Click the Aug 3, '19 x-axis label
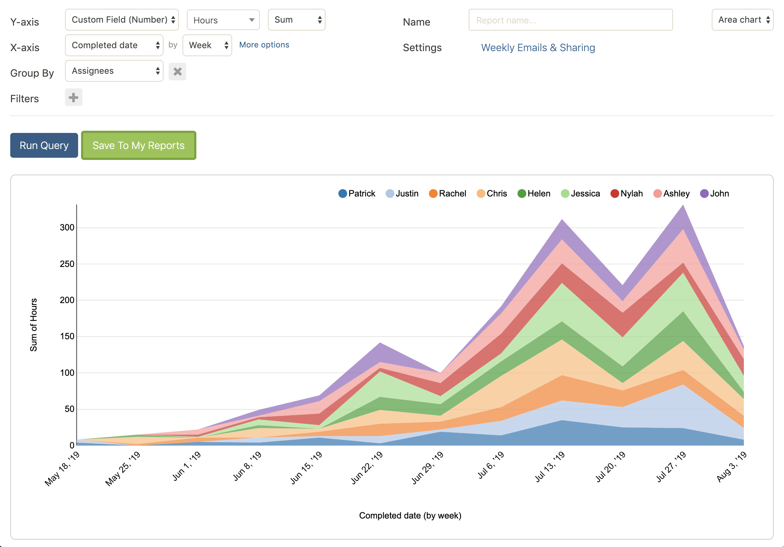This screenshot has height=547, width=784. [732, 466]
